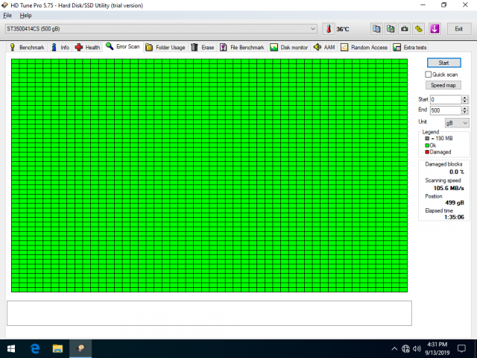Image resolution: width=477 pixels, height=358 pixels.
Task: Click the green Ok legend swatch
Action: click(x=427, y=145)
